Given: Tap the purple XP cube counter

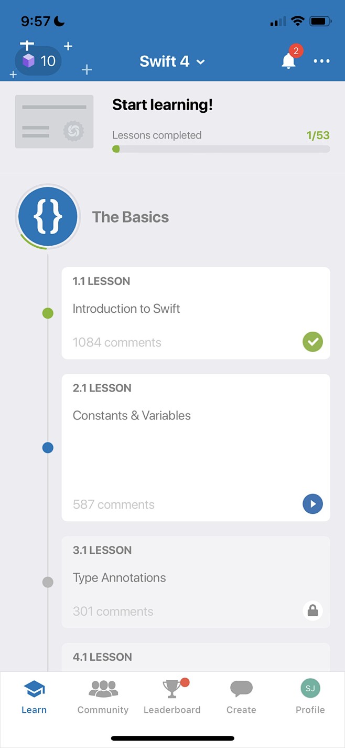Looking at the screenshot, I should tap(37, 60).
